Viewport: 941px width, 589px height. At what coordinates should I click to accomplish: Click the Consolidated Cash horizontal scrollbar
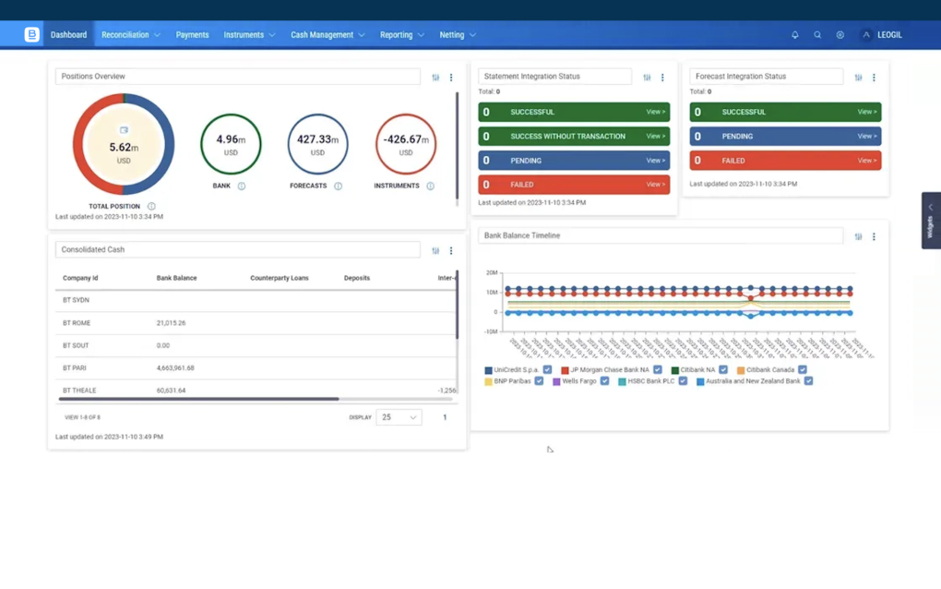coord(198,399)
